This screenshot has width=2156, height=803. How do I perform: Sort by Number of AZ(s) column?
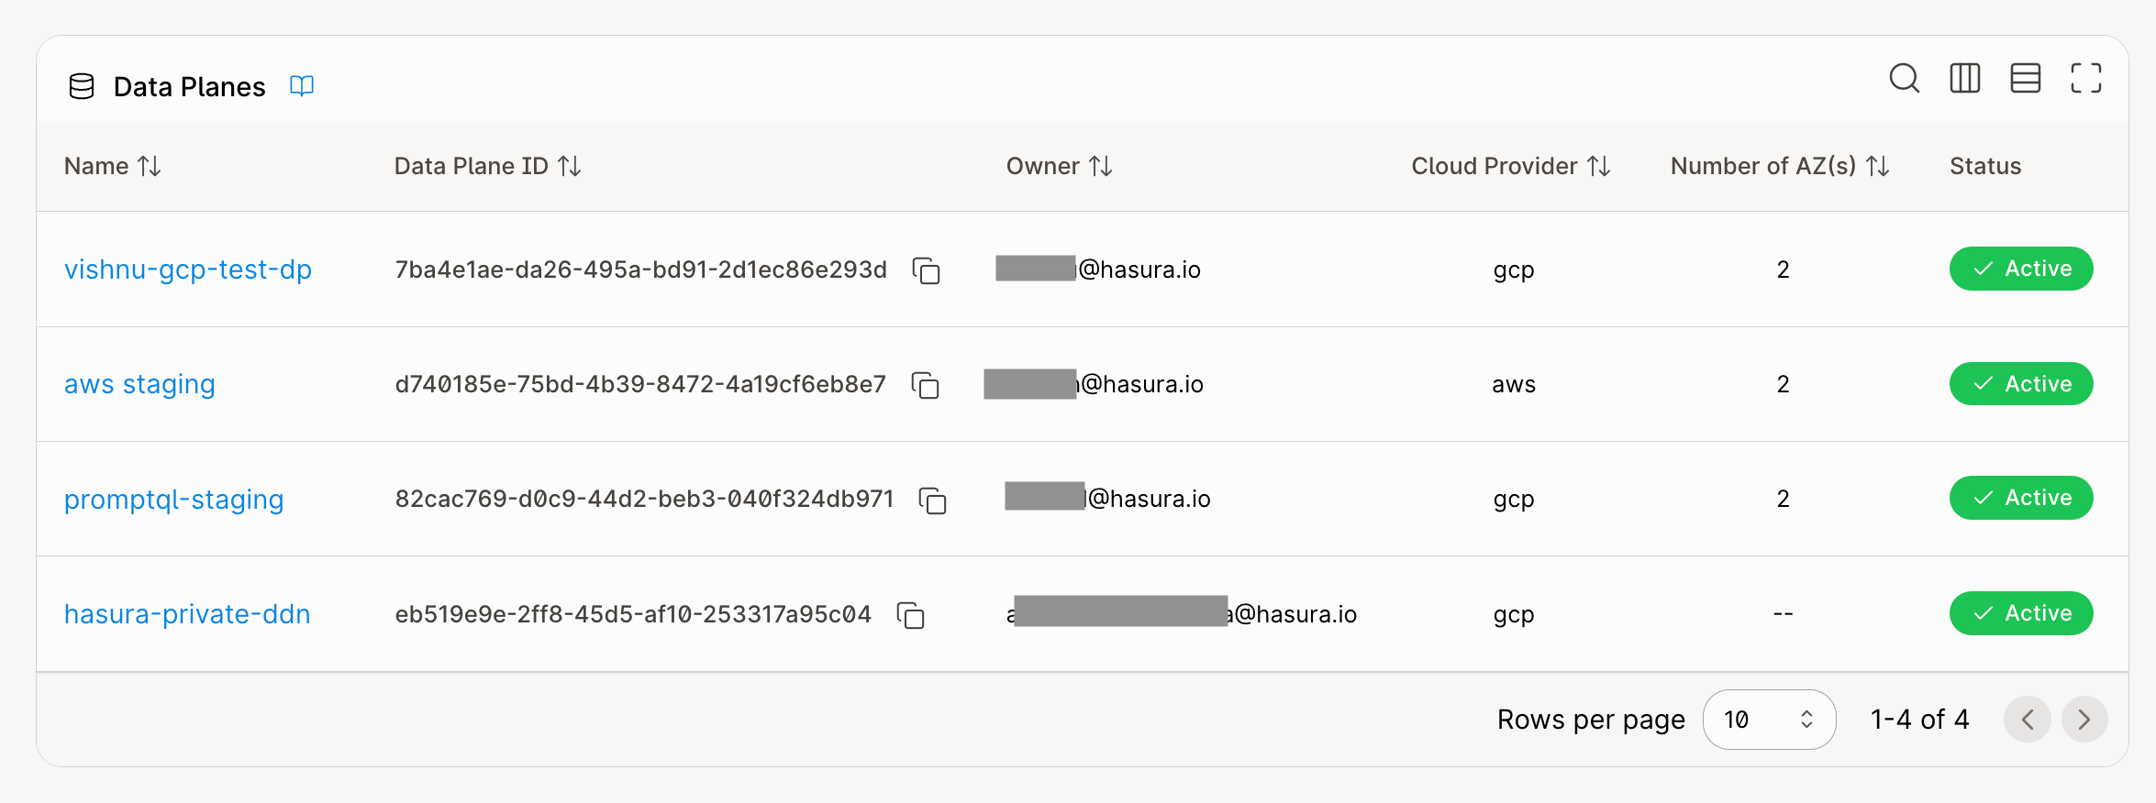pos(1878,166)
